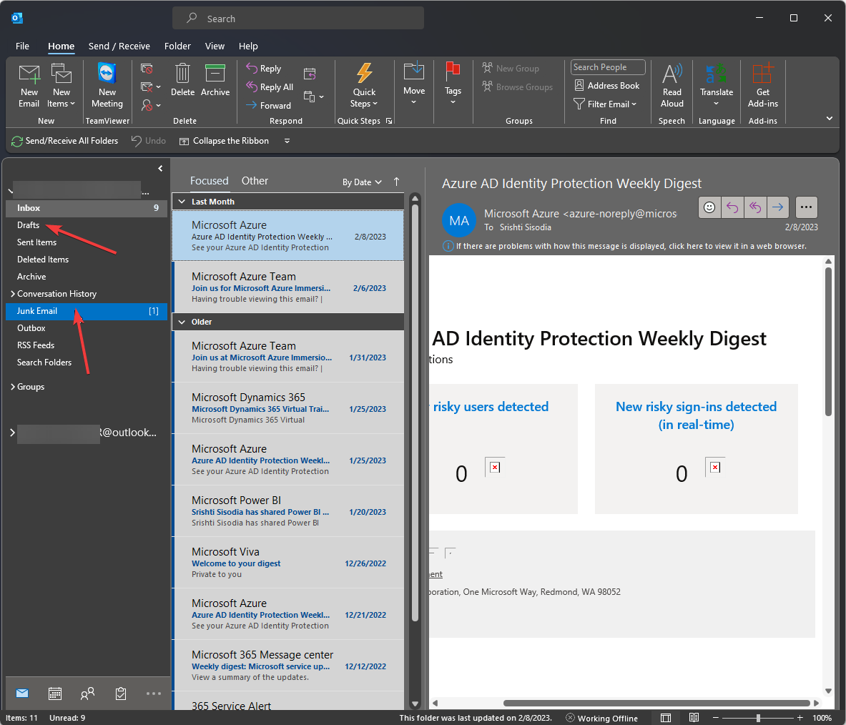Expand Conversation History folder
Viewport: 846px width, 725px height.
pos(12,293)
